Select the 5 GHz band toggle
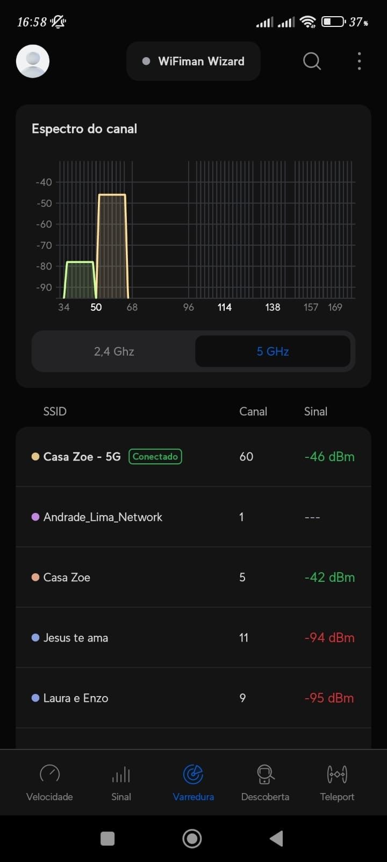The image size is (387, 862). [x=273, y=351]
